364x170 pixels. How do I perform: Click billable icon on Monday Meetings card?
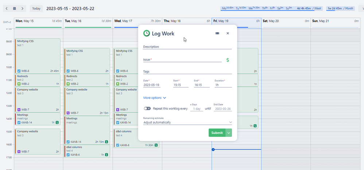(x=57, y=122)
